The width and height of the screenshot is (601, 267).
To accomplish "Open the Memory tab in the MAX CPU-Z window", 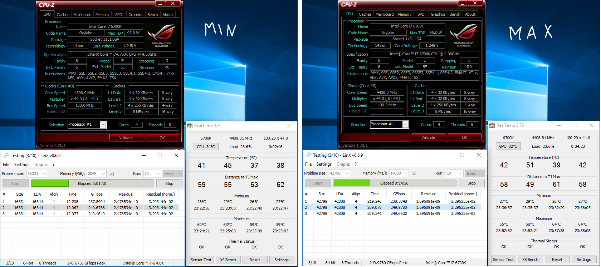I will 405,14.
